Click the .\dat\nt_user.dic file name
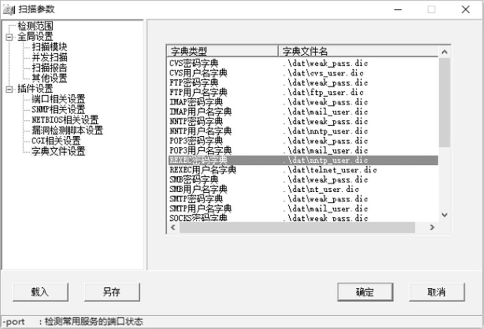The width and height of the screenshot is (484, 329). 321,190
